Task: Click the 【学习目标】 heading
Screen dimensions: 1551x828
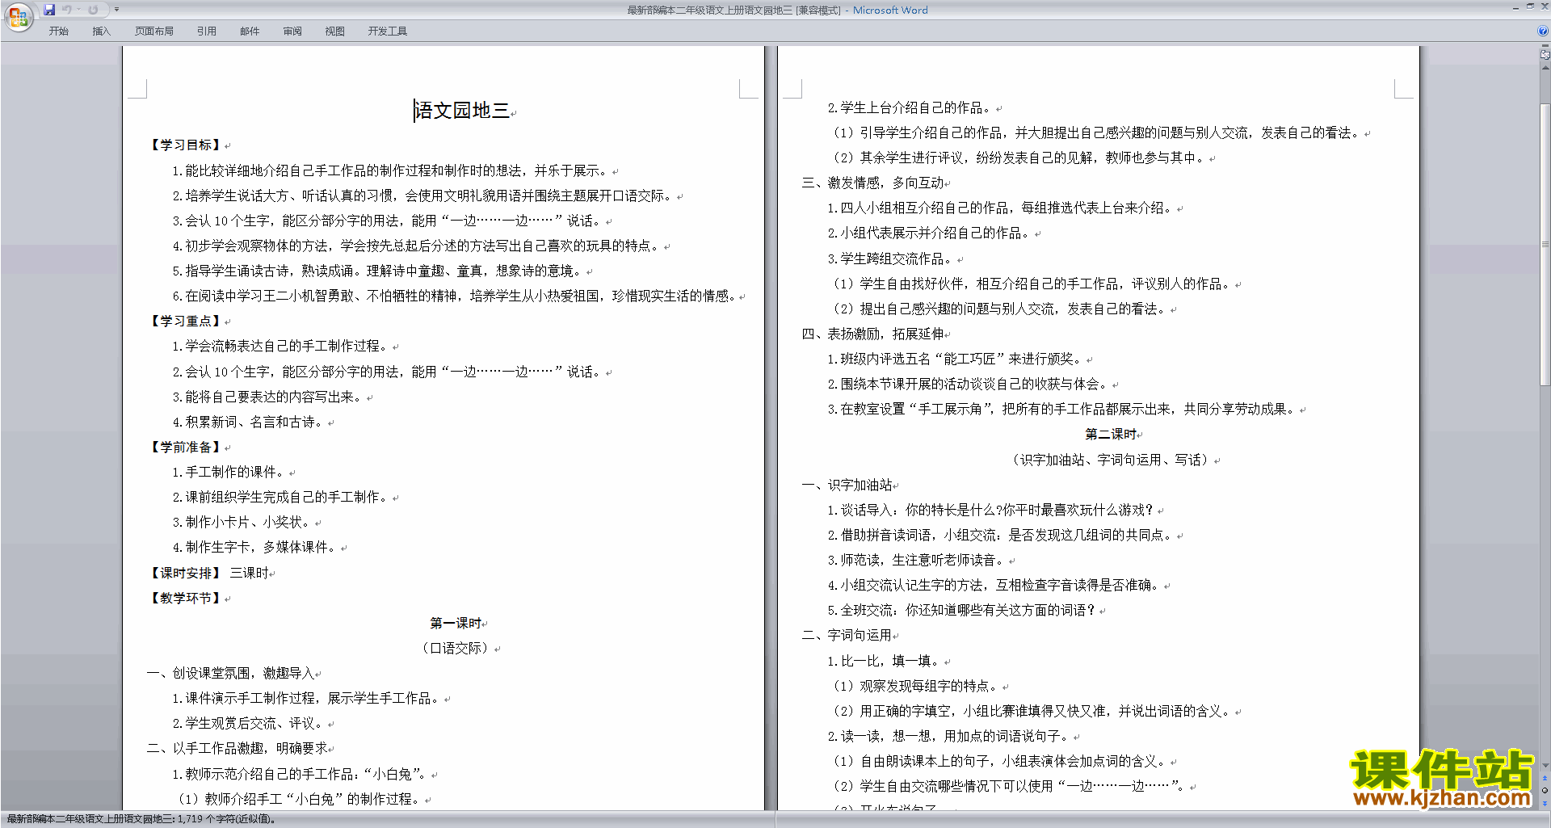Action: (186, 145)
